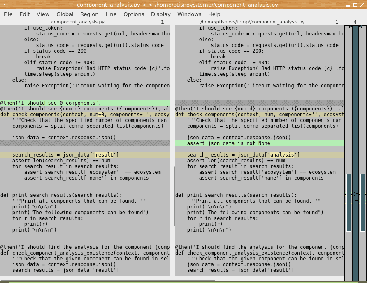This screenshot has width=367, height=283.
Task: Click window menu icon in title bar
Action: [5, 5]
